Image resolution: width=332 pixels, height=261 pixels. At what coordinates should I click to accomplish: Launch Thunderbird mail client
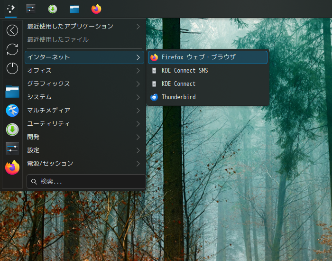click(x=208, y=97)
